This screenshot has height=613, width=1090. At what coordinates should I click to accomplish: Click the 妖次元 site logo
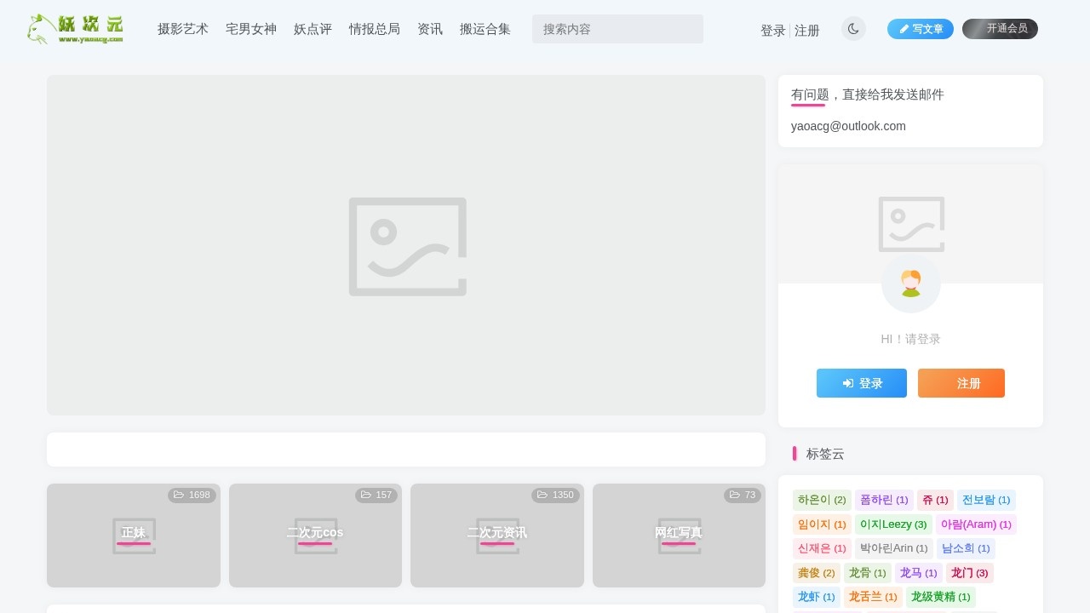coord(74,27)
